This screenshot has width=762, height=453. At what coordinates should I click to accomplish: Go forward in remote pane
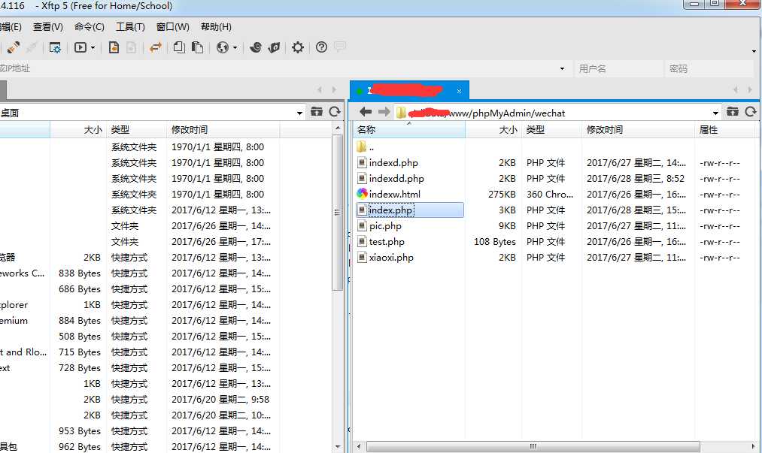[384, 112]
